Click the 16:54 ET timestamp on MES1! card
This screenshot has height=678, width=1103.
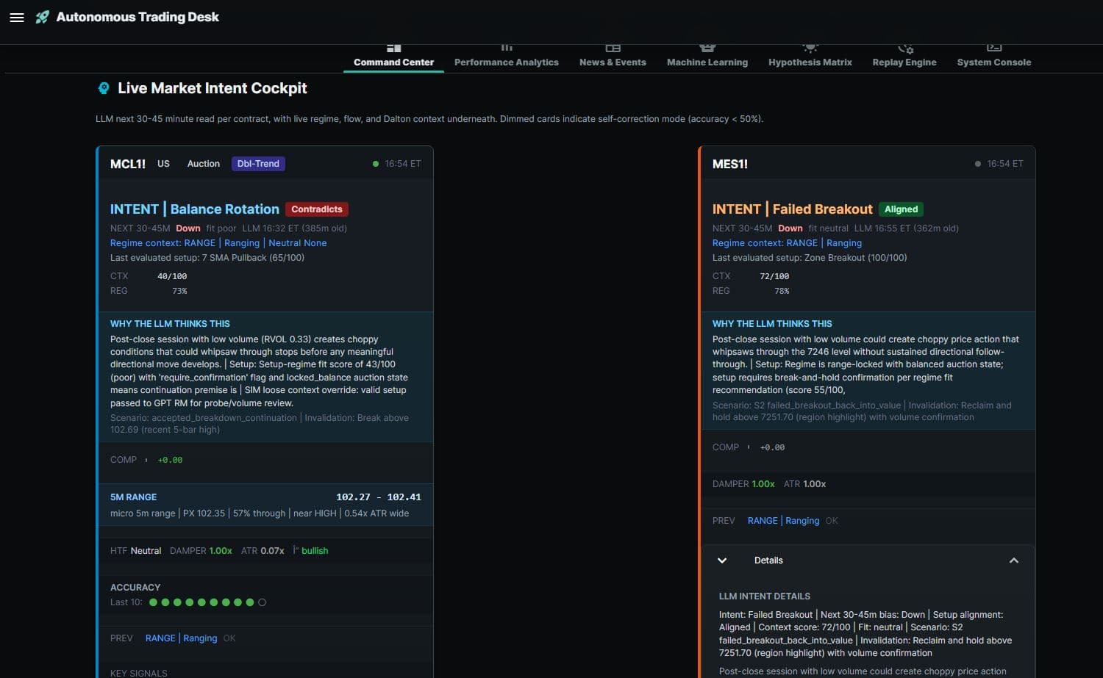1005,164
